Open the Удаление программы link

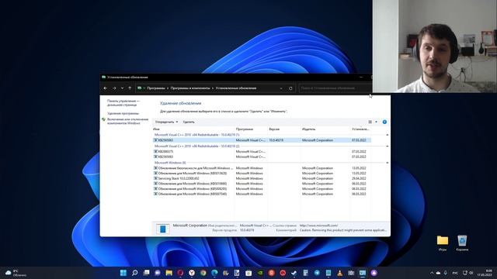pyautogui.click(x=123, y=113)
